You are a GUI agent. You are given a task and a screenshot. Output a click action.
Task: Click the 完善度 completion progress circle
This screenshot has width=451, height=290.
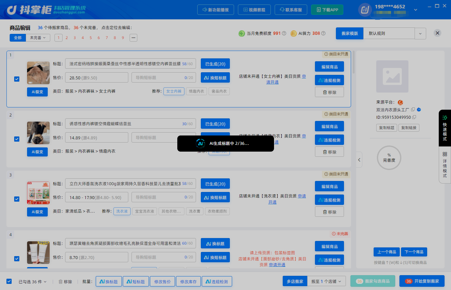point(389,158)
